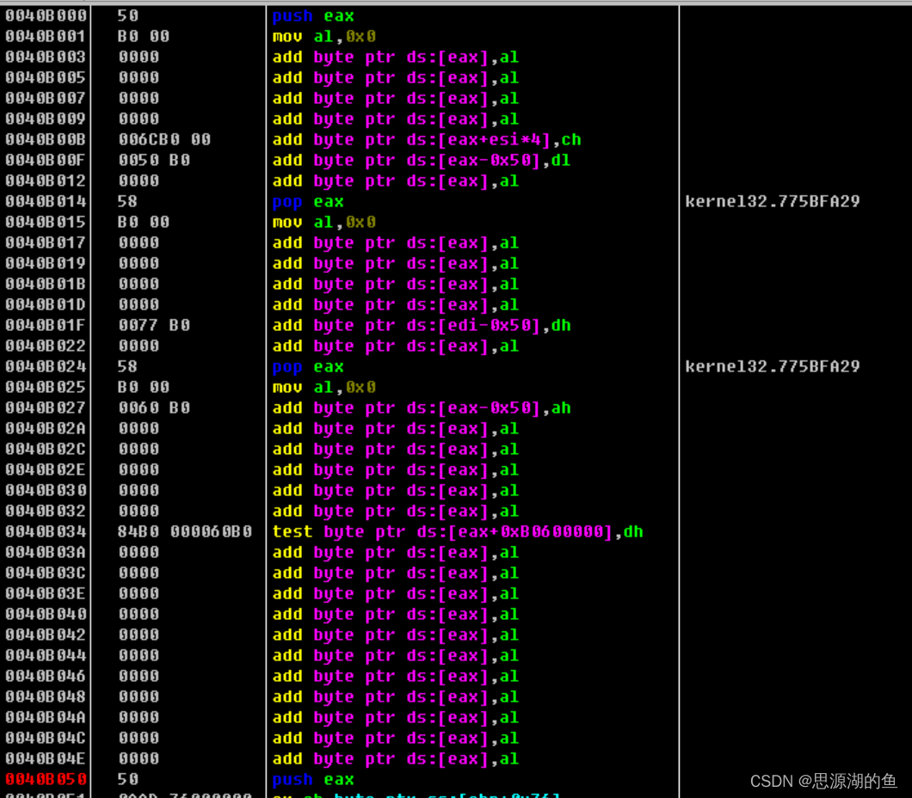Click address 0040B044

pos(46,655)
